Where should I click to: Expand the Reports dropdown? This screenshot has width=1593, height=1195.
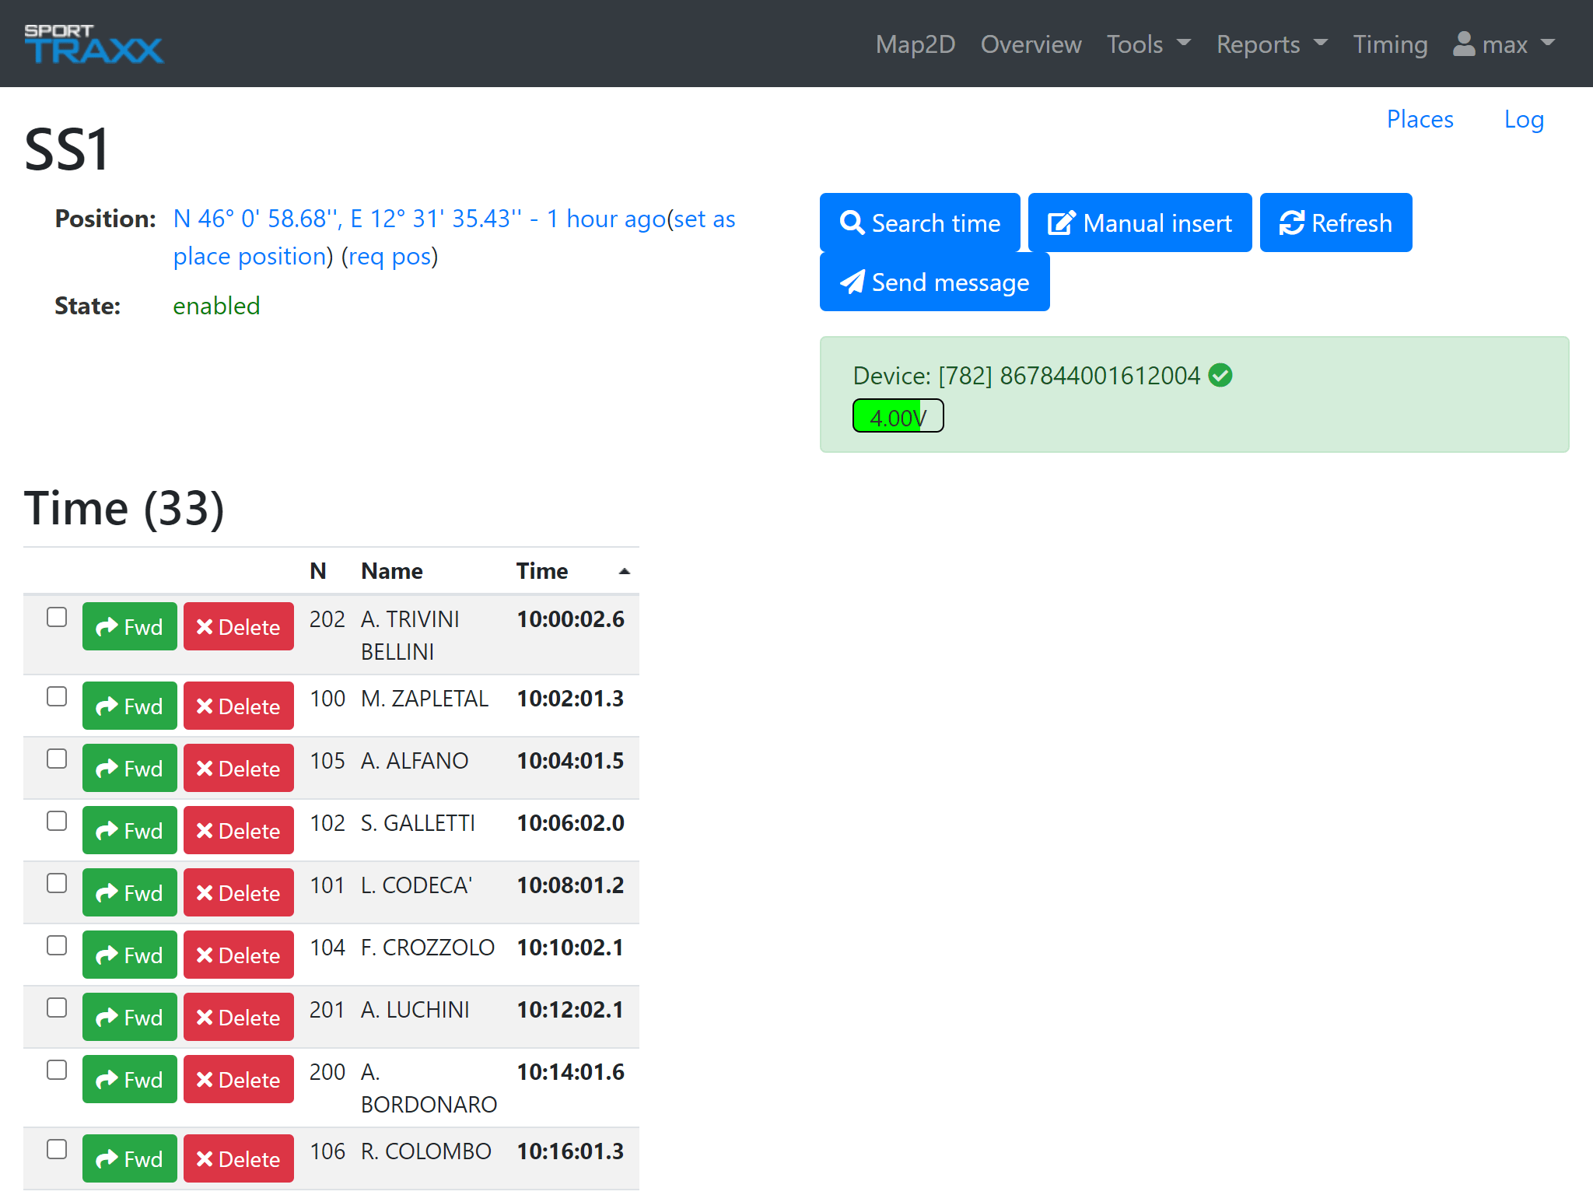(1271, 44)
